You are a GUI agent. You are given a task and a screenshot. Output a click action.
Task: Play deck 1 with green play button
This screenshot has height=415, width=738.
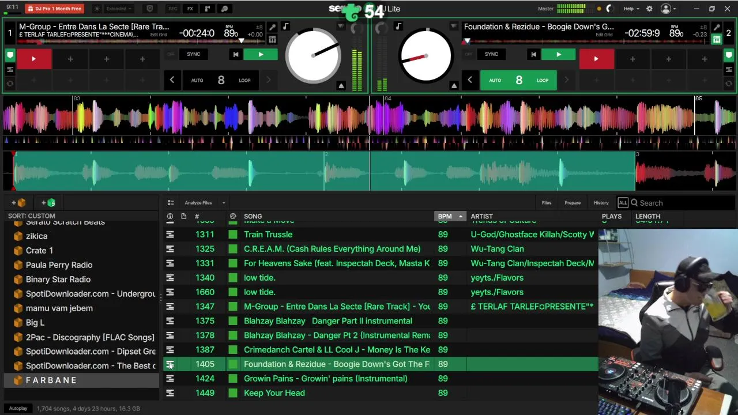click(x=261, y=54)
